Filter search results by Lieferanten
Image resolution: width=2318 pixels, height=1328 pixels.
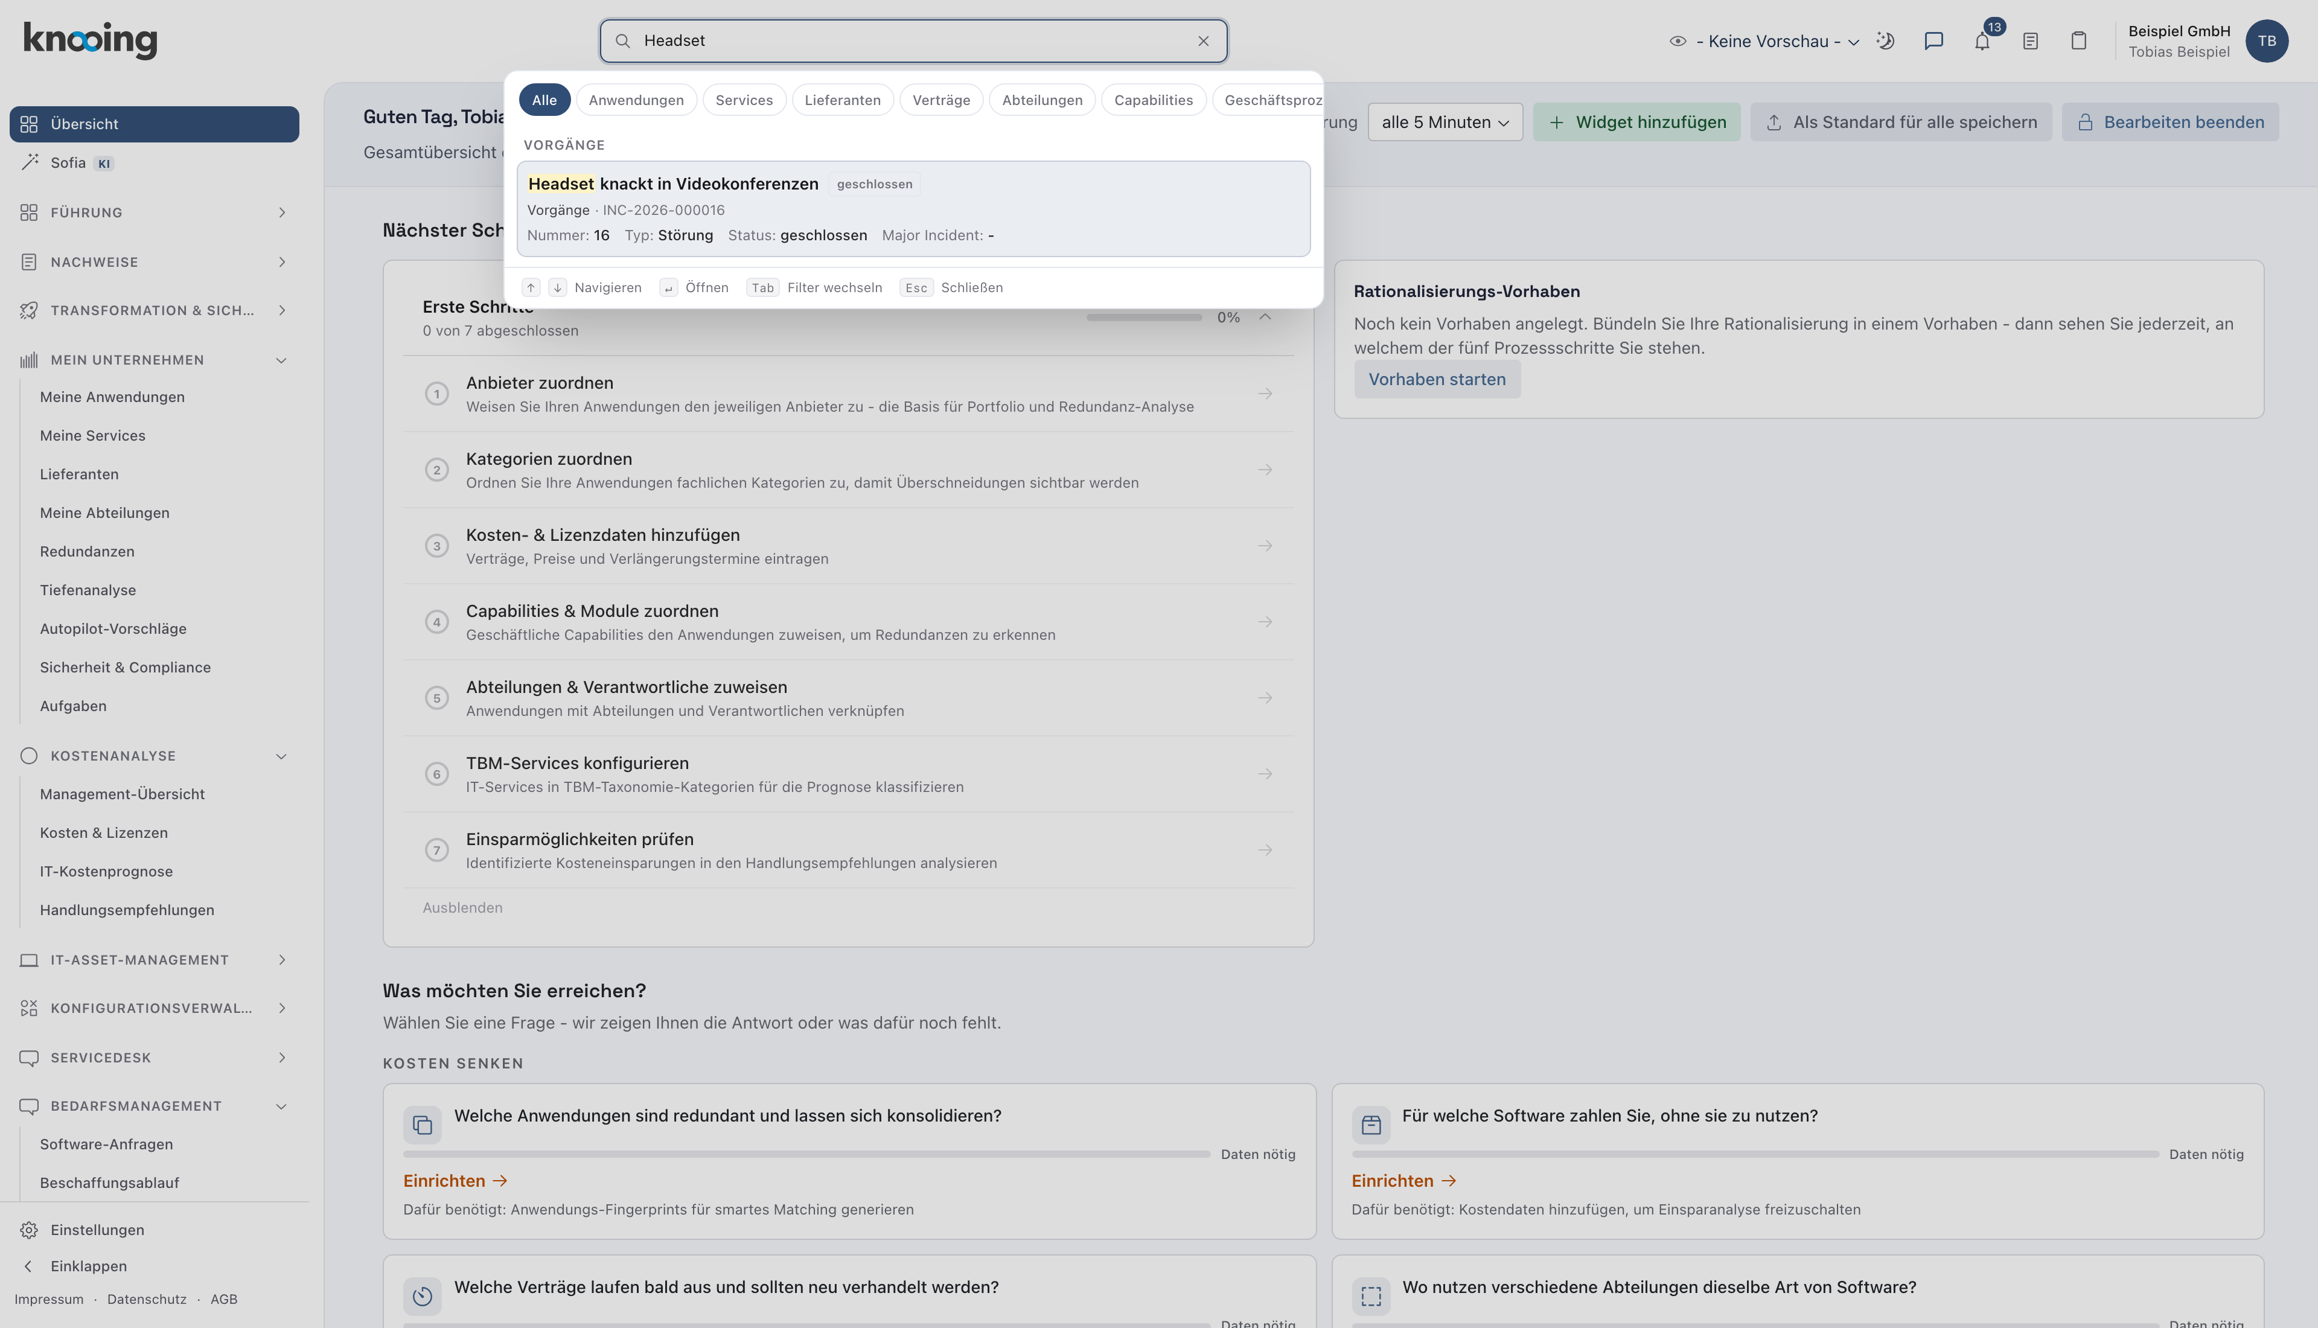(x=843, y=100)
